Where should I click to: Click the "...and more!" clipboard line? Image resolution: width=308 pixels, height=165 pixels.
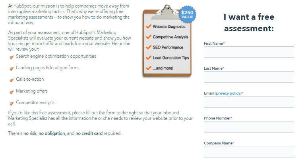click(163, 68)
